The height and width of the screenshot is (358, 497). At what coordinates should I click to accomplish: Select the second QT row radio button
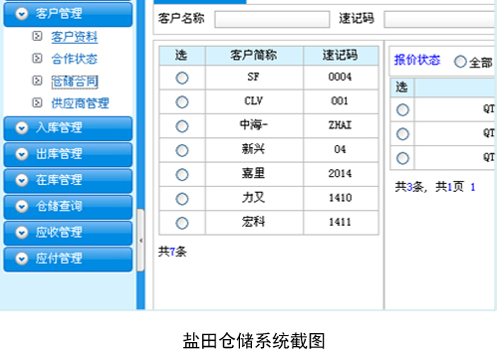(402, 134)
